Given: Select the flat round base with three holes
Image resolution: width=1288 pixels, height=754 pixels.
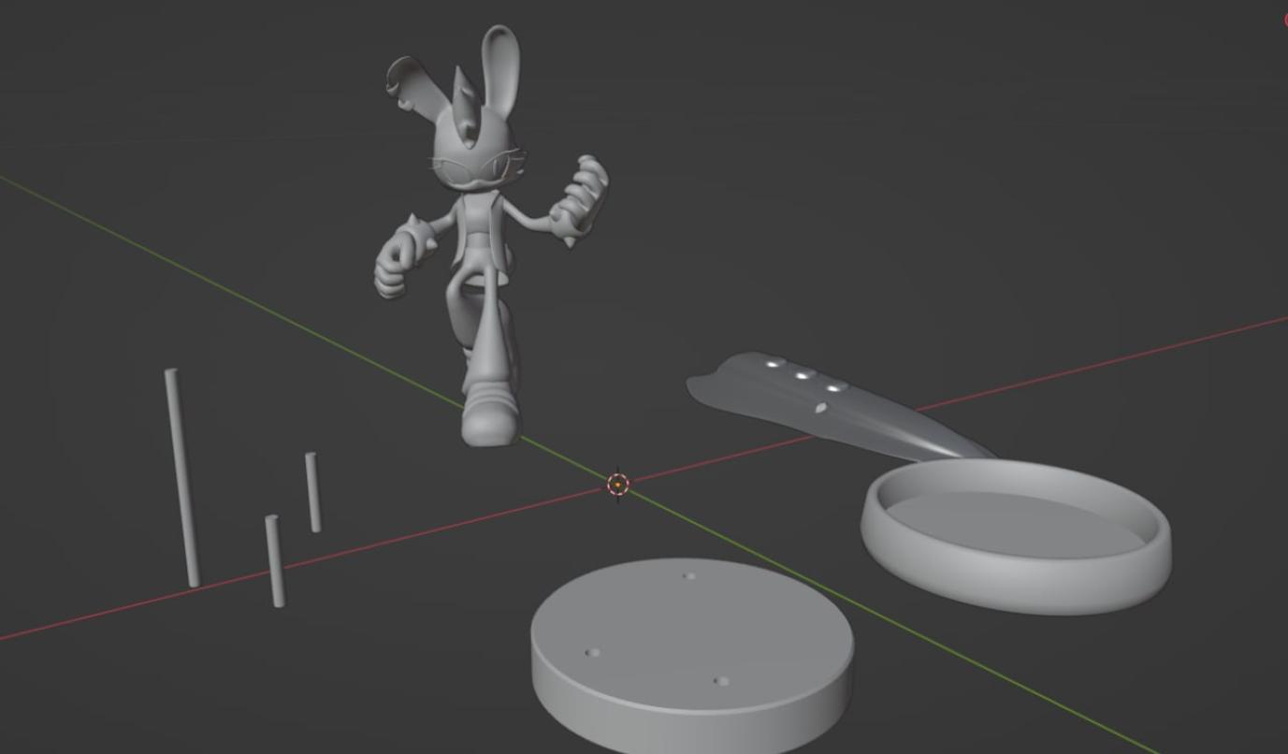Looking at the screenshot, I should click(x=692, y=655).
